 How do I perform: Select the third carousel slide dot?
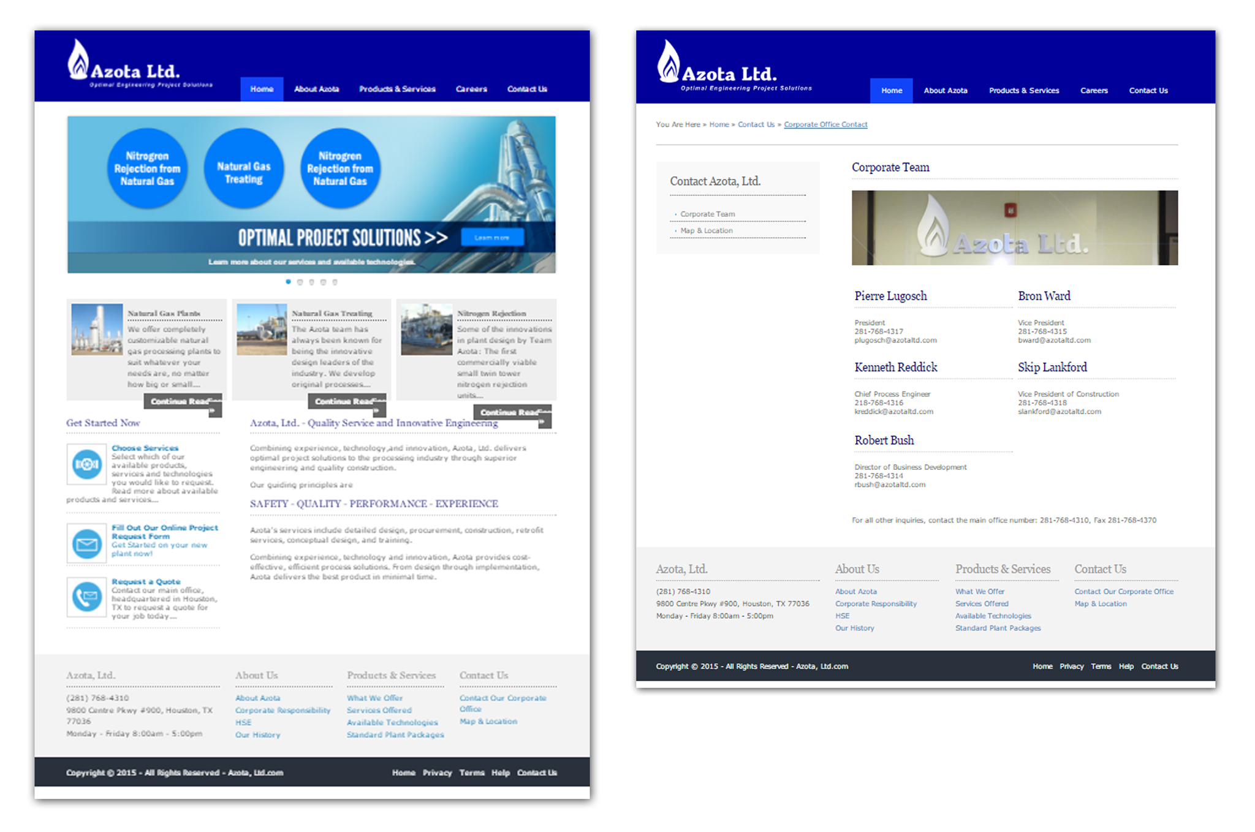[x=311, y=282]
